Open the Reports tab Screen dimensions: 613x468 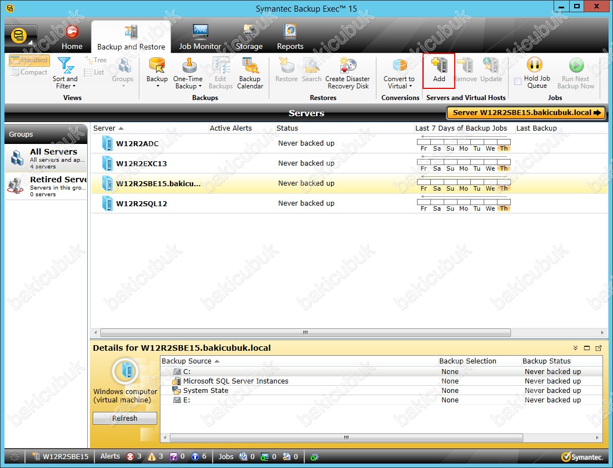[290, 38]
